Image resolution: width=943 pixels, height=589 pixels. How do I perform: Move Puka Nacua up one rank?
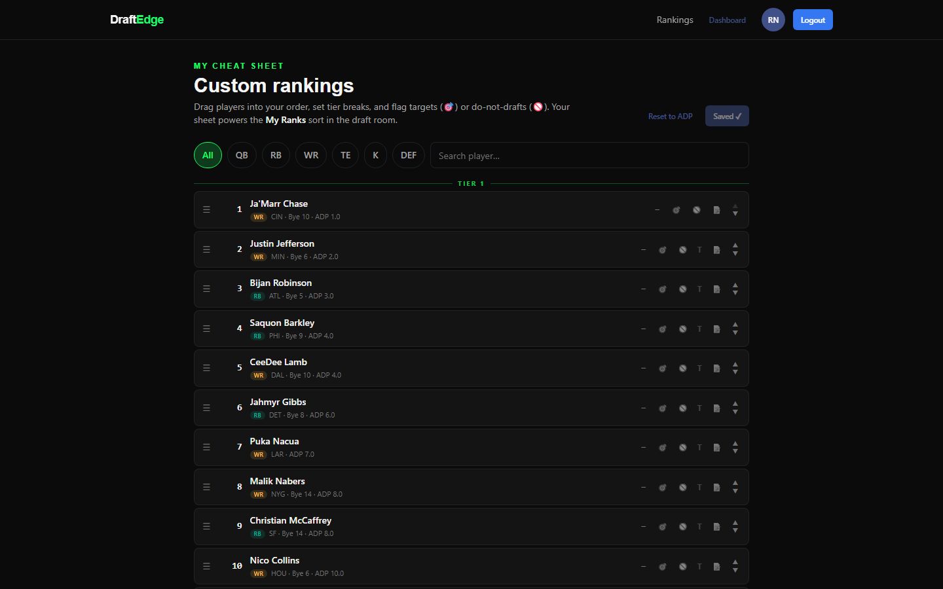(735, 444)
